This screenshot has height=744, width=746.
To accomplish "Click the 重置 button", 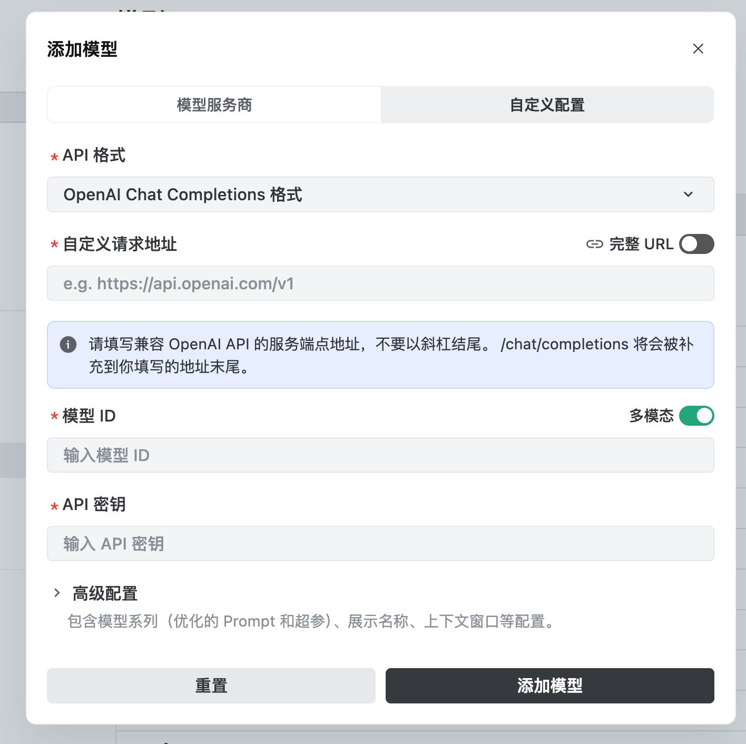I will (211, 686).
